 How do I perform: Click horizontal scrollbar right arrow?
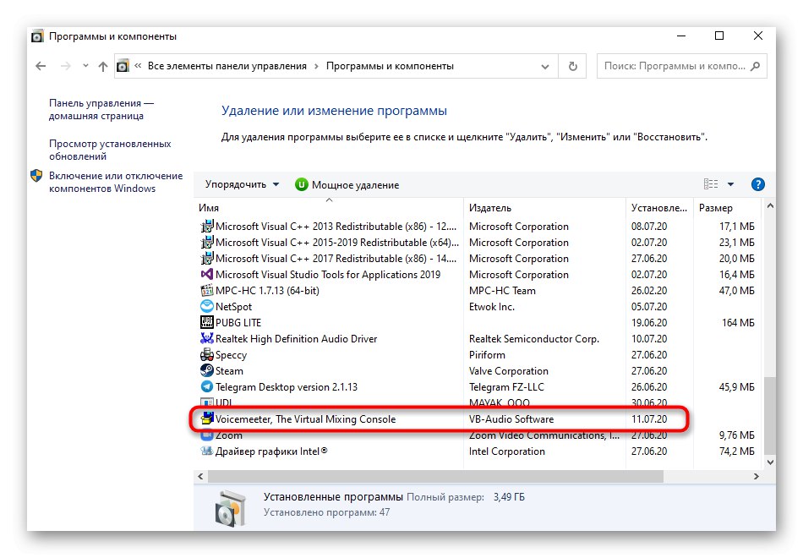(757, 477)
